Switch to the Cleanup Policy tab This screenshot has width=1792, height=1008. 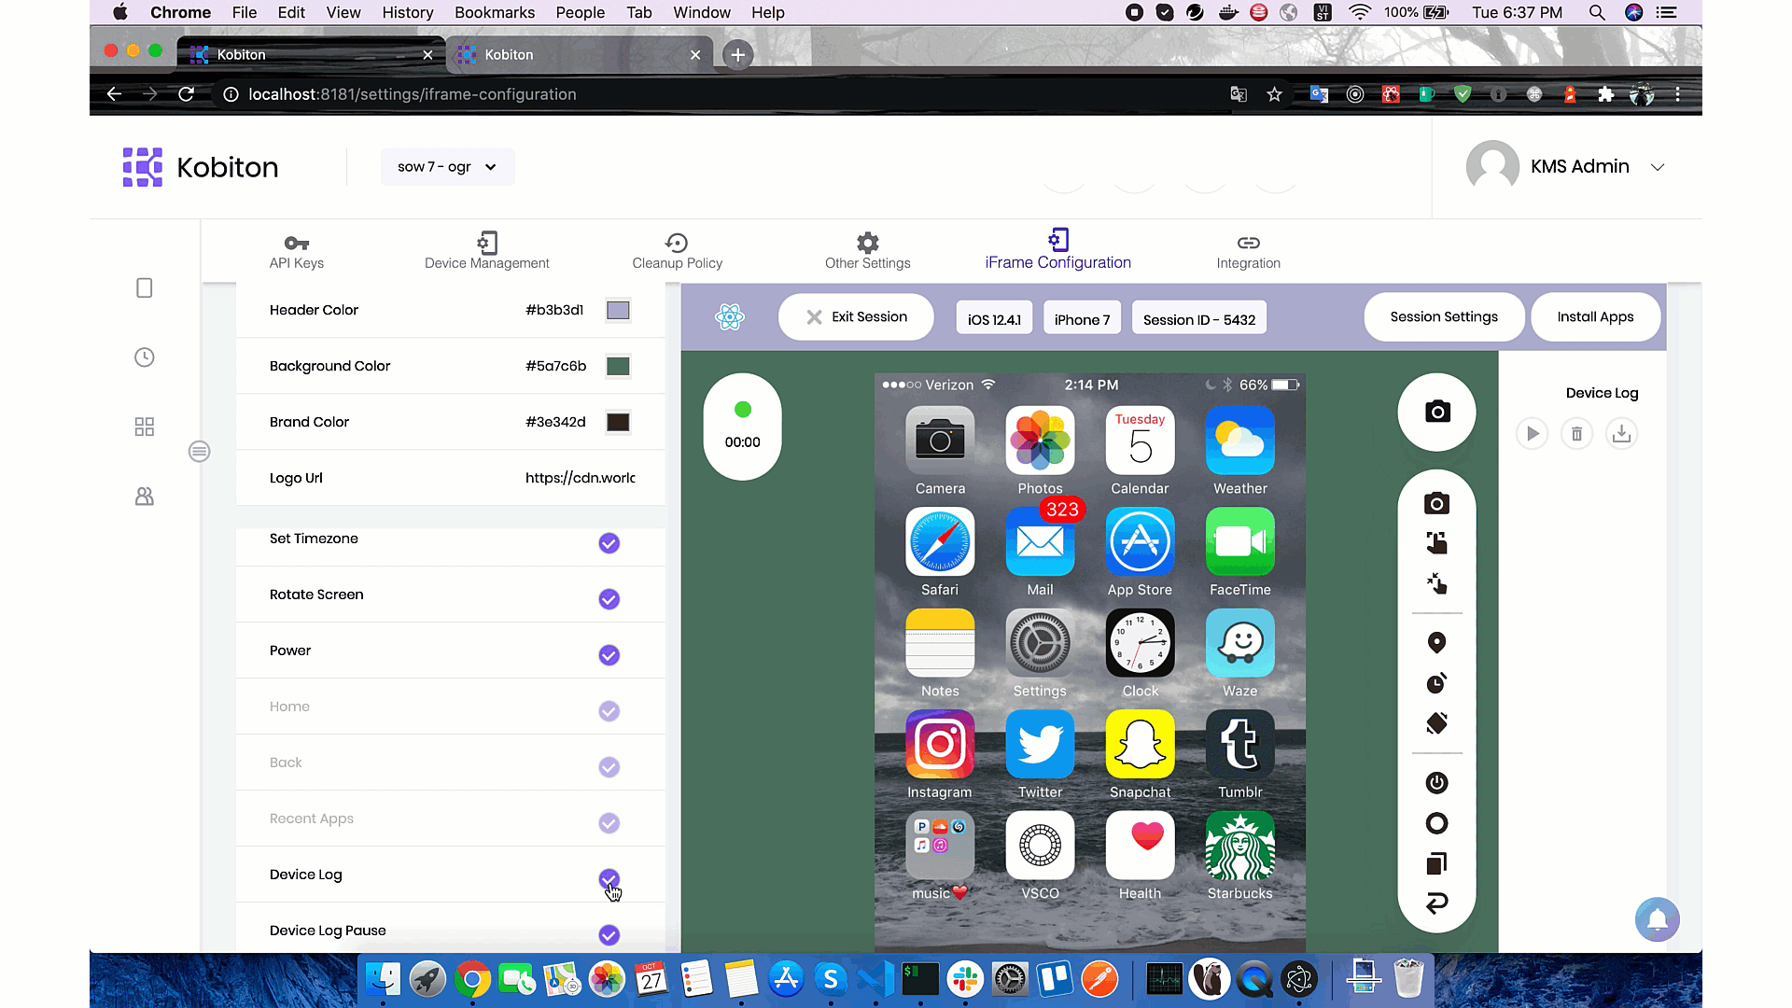tap(677, 252)
